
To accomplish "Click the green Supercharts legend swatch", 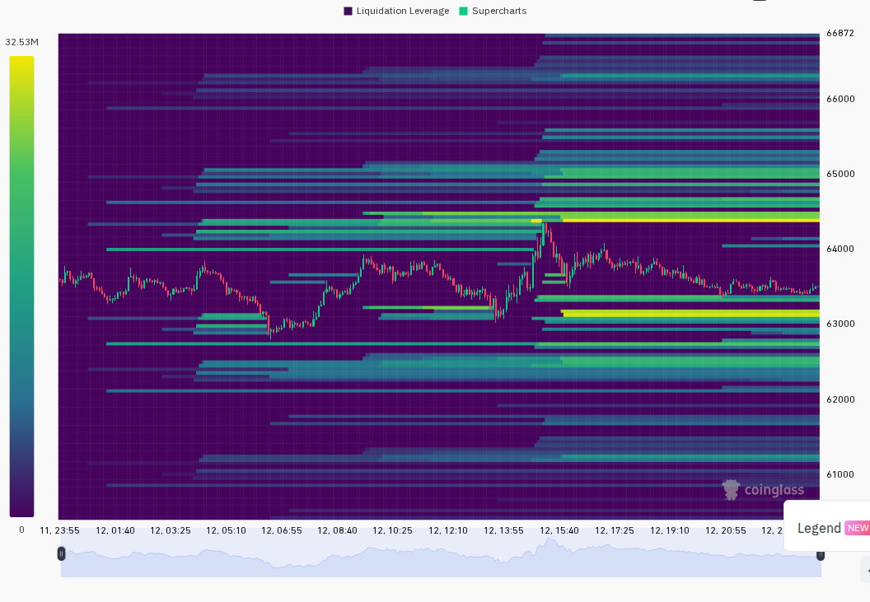I will click(463, 11).
